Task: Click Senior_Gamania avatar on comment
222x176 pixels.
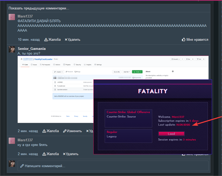Action: [x=12, y=49]
